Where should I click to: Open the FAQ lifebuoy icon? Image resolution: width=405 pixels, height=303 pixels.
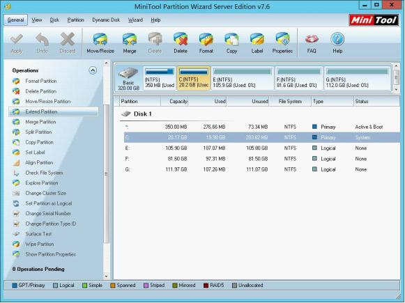pos(312,43)
